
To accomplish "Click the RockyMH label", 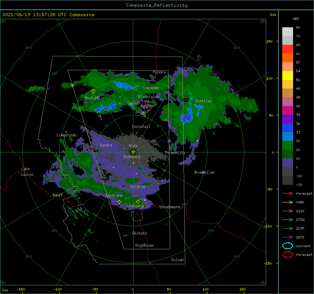I will tap(92, 98).
